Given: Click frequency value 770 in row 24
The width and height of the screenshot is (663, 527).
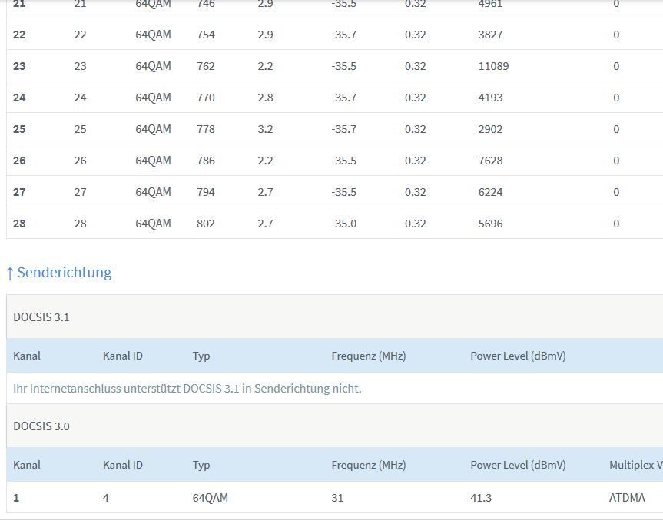Looking at the screenshot, I should click(205, 98).
